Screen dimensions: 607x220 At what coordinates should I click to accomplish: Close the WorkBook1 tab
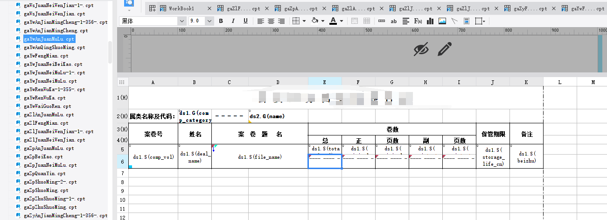click(x=209, y=8)
